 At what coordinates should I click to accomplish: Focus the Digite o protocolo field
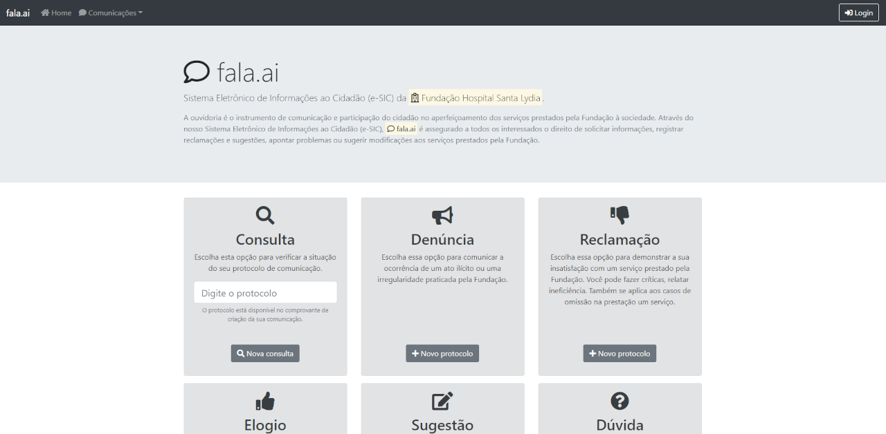click(265, 292)
